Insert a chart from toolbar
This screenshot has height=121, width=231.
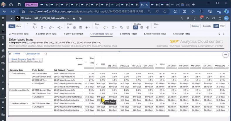(x=68, y=28)
